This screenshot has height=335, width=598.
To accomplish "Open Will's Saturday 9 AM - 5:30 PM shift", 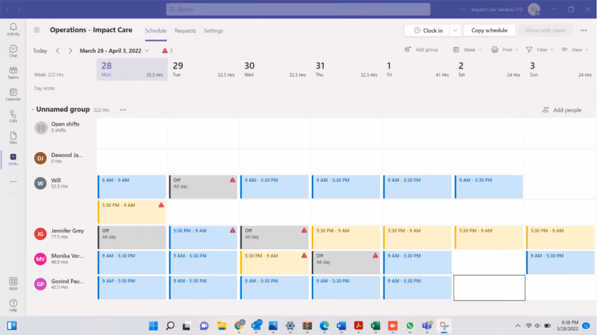I will [489, 186].
